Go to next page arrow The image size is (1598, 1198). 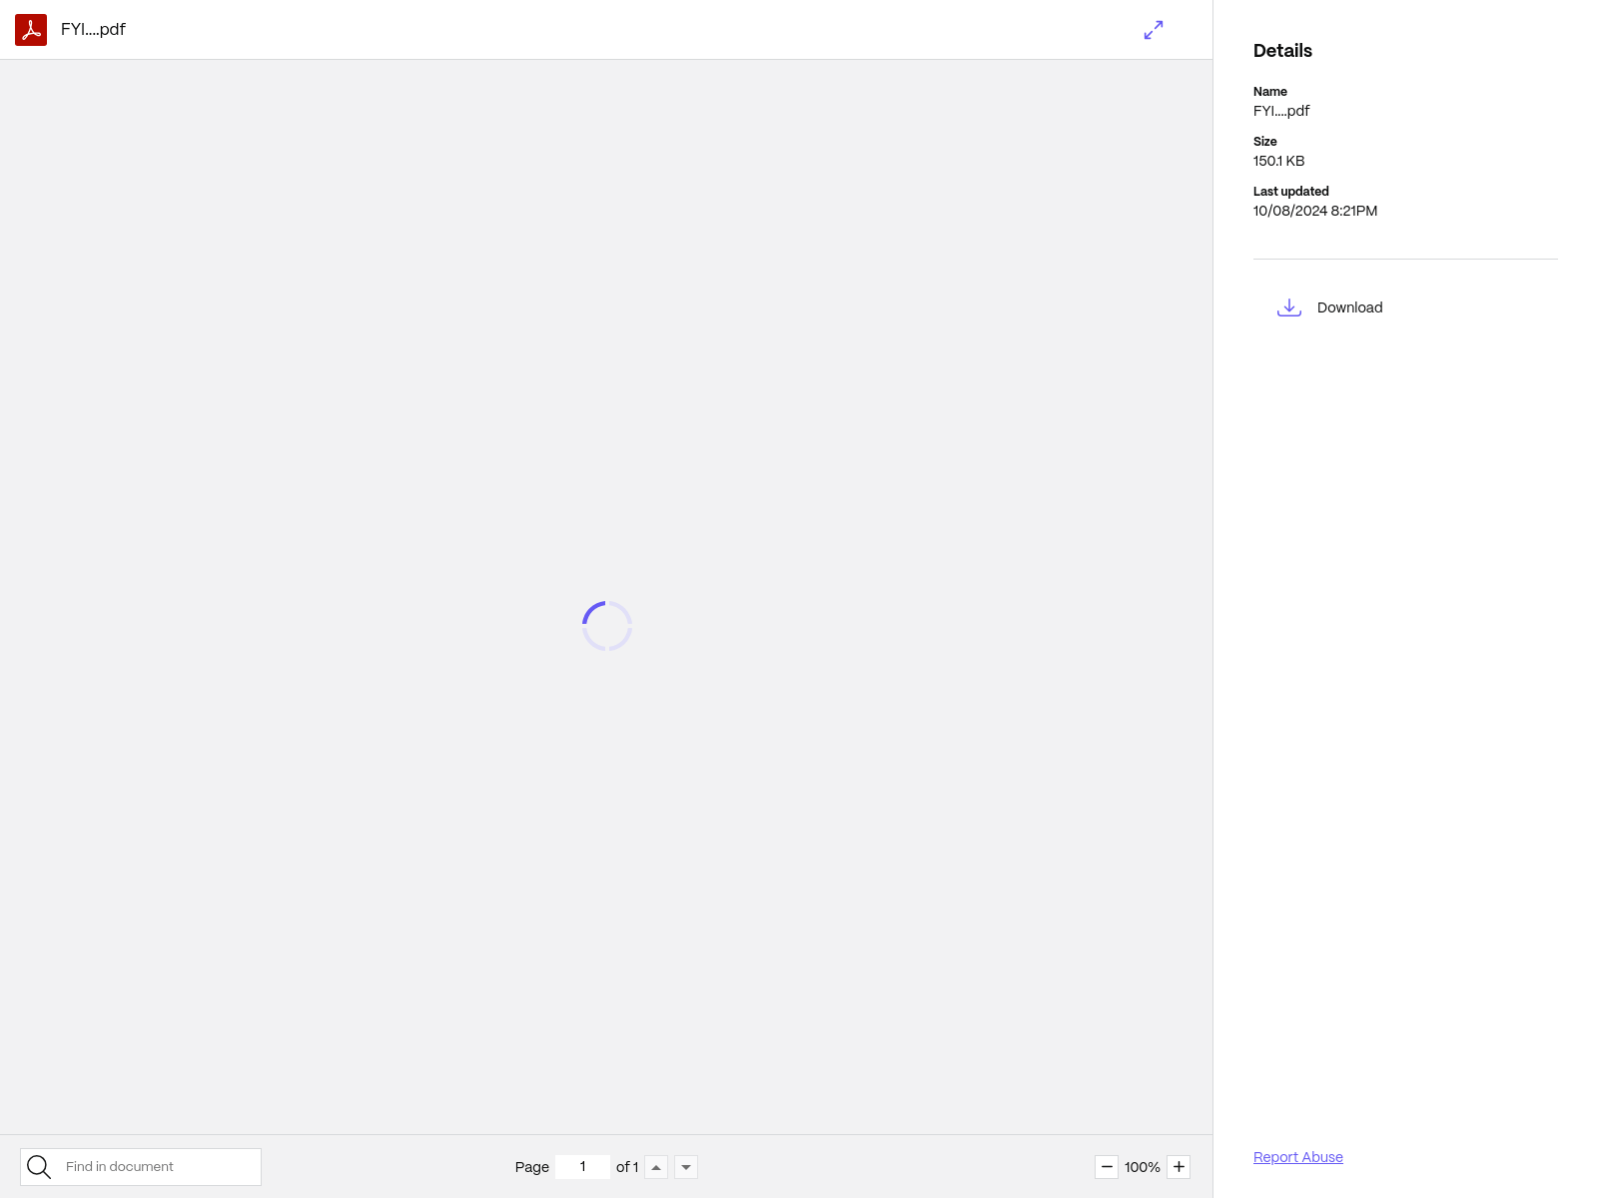click(x=686, y=1167)
